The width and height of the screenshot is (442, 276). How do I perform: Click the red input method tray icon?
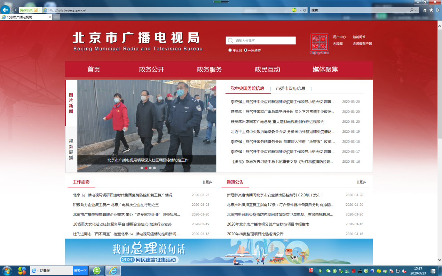point(311,271)
